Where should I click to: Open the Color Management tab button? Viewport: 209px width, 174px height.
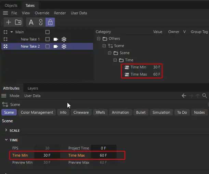pyautogui.click(x=37, y=112)
